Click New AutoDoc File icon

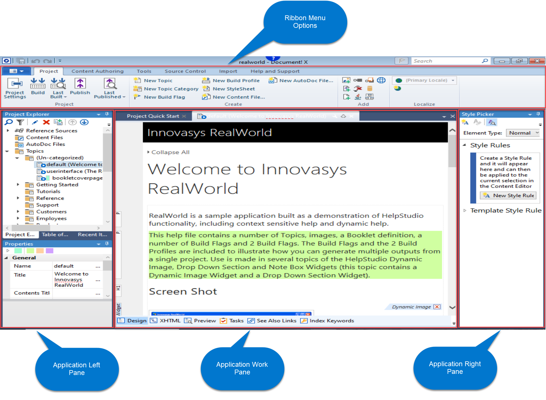(273, 80)
